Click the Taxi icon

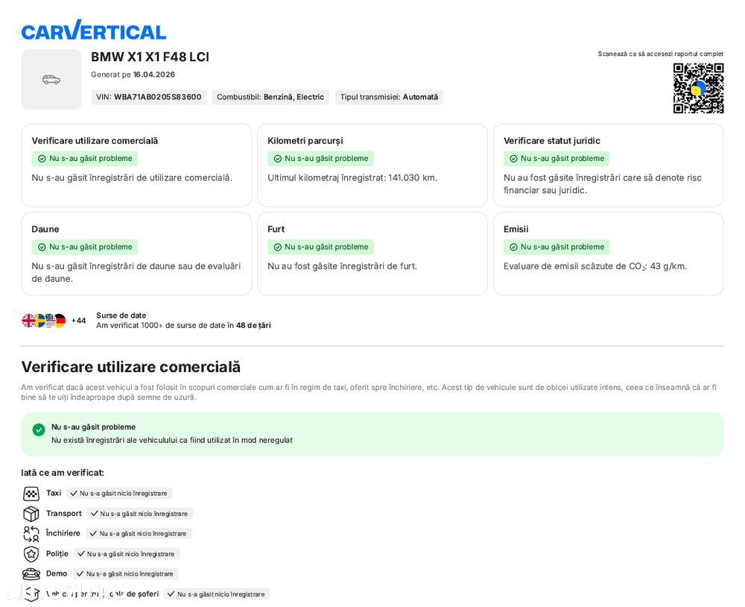[31, 494]
